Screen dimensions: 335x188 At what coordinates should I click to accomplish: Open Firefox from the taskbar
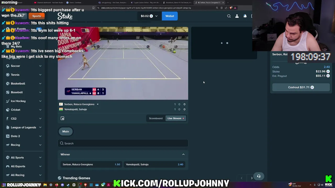click(x=57, y=185)
